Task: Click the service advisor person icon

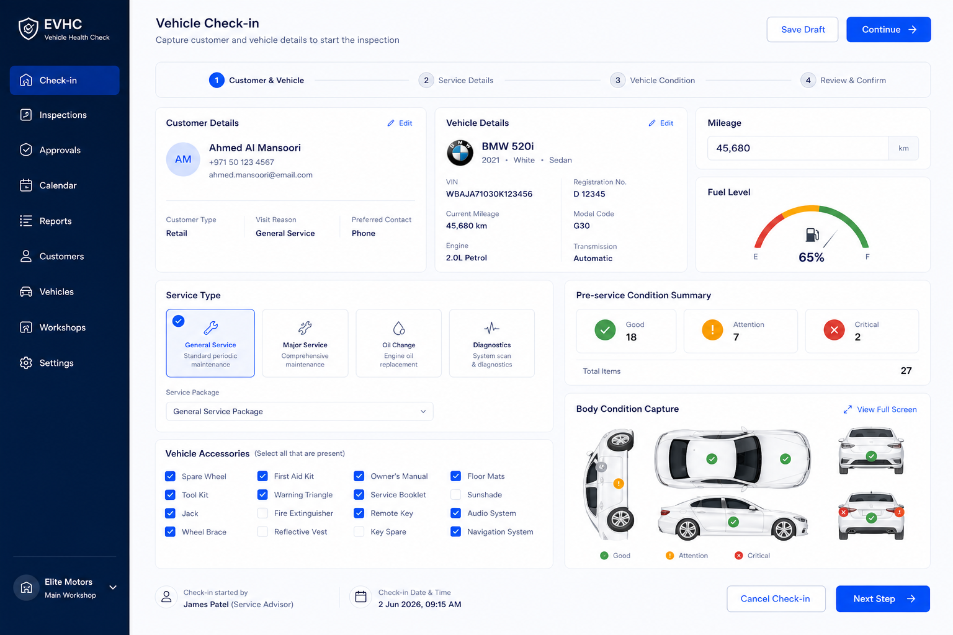Action: 166,597
